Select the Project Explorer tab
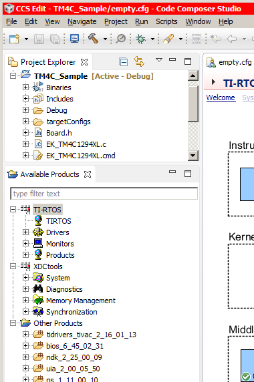The image size is (254, 382). coord(48,62)
